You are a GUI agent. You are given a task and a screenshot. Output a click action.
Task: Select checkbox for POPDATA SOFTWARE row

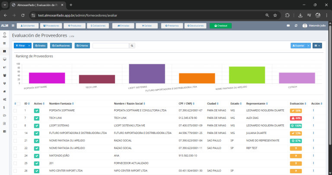pos(16,111)
